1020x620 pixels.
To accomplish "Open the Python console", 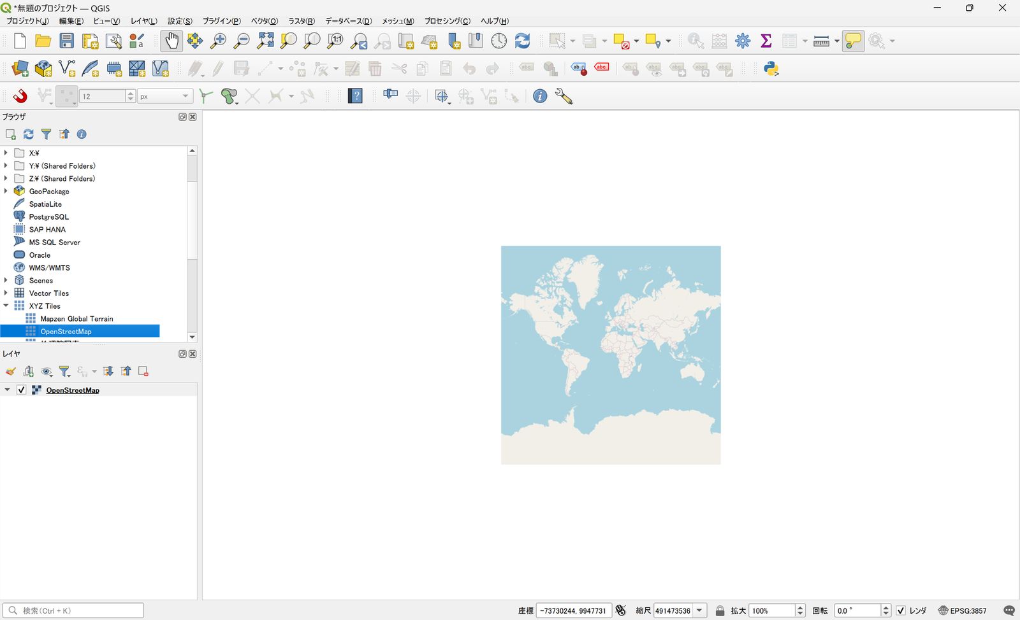I will [x=771, y=69].
